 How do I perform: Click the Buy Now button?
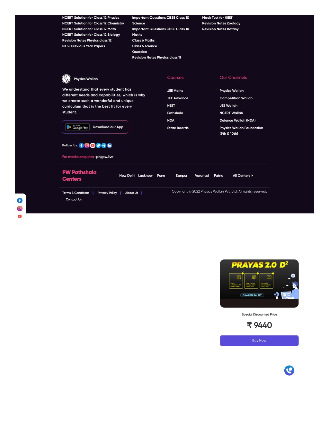pyautogui.click(x=259, y=340)
